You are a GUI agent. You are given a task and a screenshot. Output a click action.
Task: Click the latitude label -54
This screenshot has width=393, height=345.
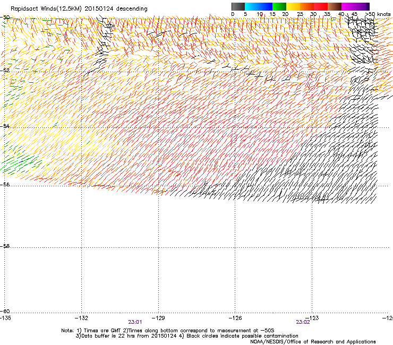tap(5, 126)
